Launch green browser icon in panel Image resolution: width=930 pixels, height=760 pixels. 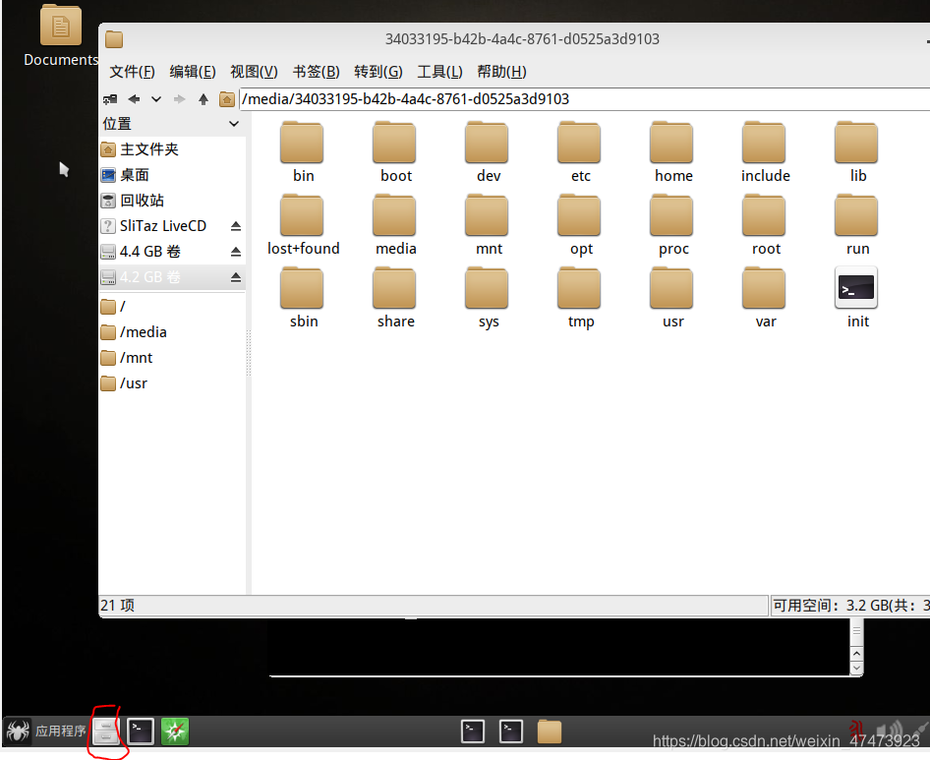(175, 731)
